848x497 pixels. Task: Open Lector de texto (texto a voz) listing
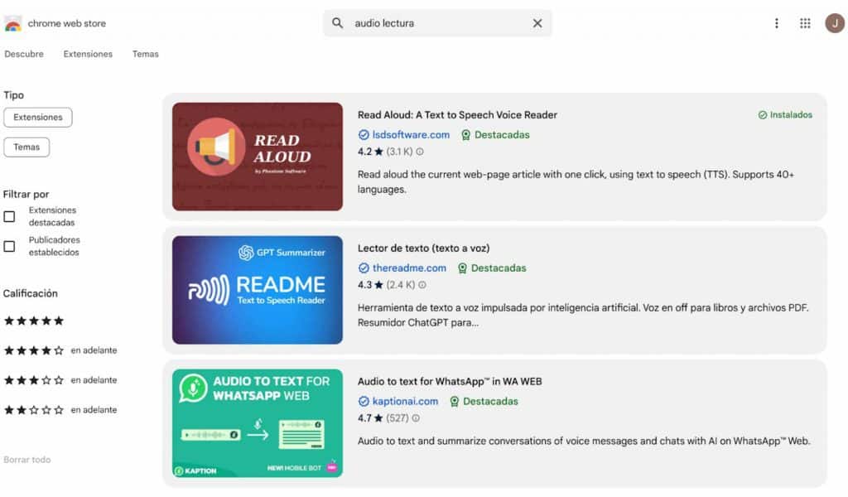point(423,248)
